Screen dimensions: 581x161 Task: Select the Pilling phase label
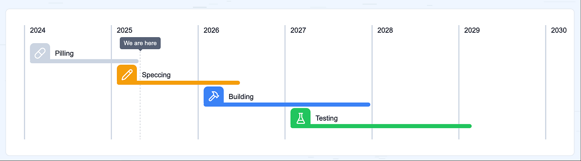click(64, 53)
